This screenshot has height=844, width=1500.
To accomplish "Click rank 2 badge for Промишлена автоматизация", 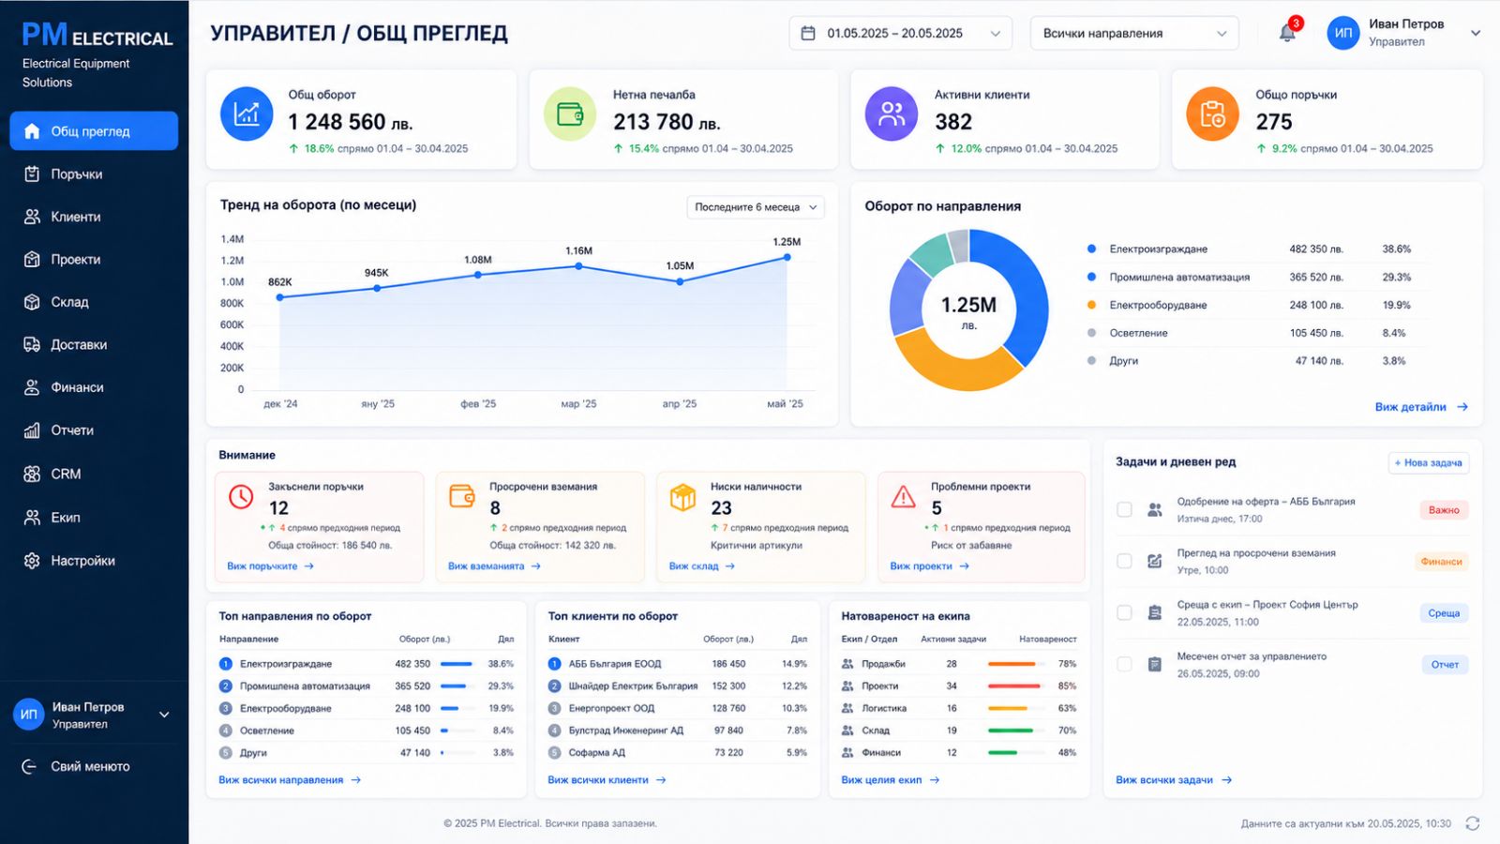I will coord(225,686).
